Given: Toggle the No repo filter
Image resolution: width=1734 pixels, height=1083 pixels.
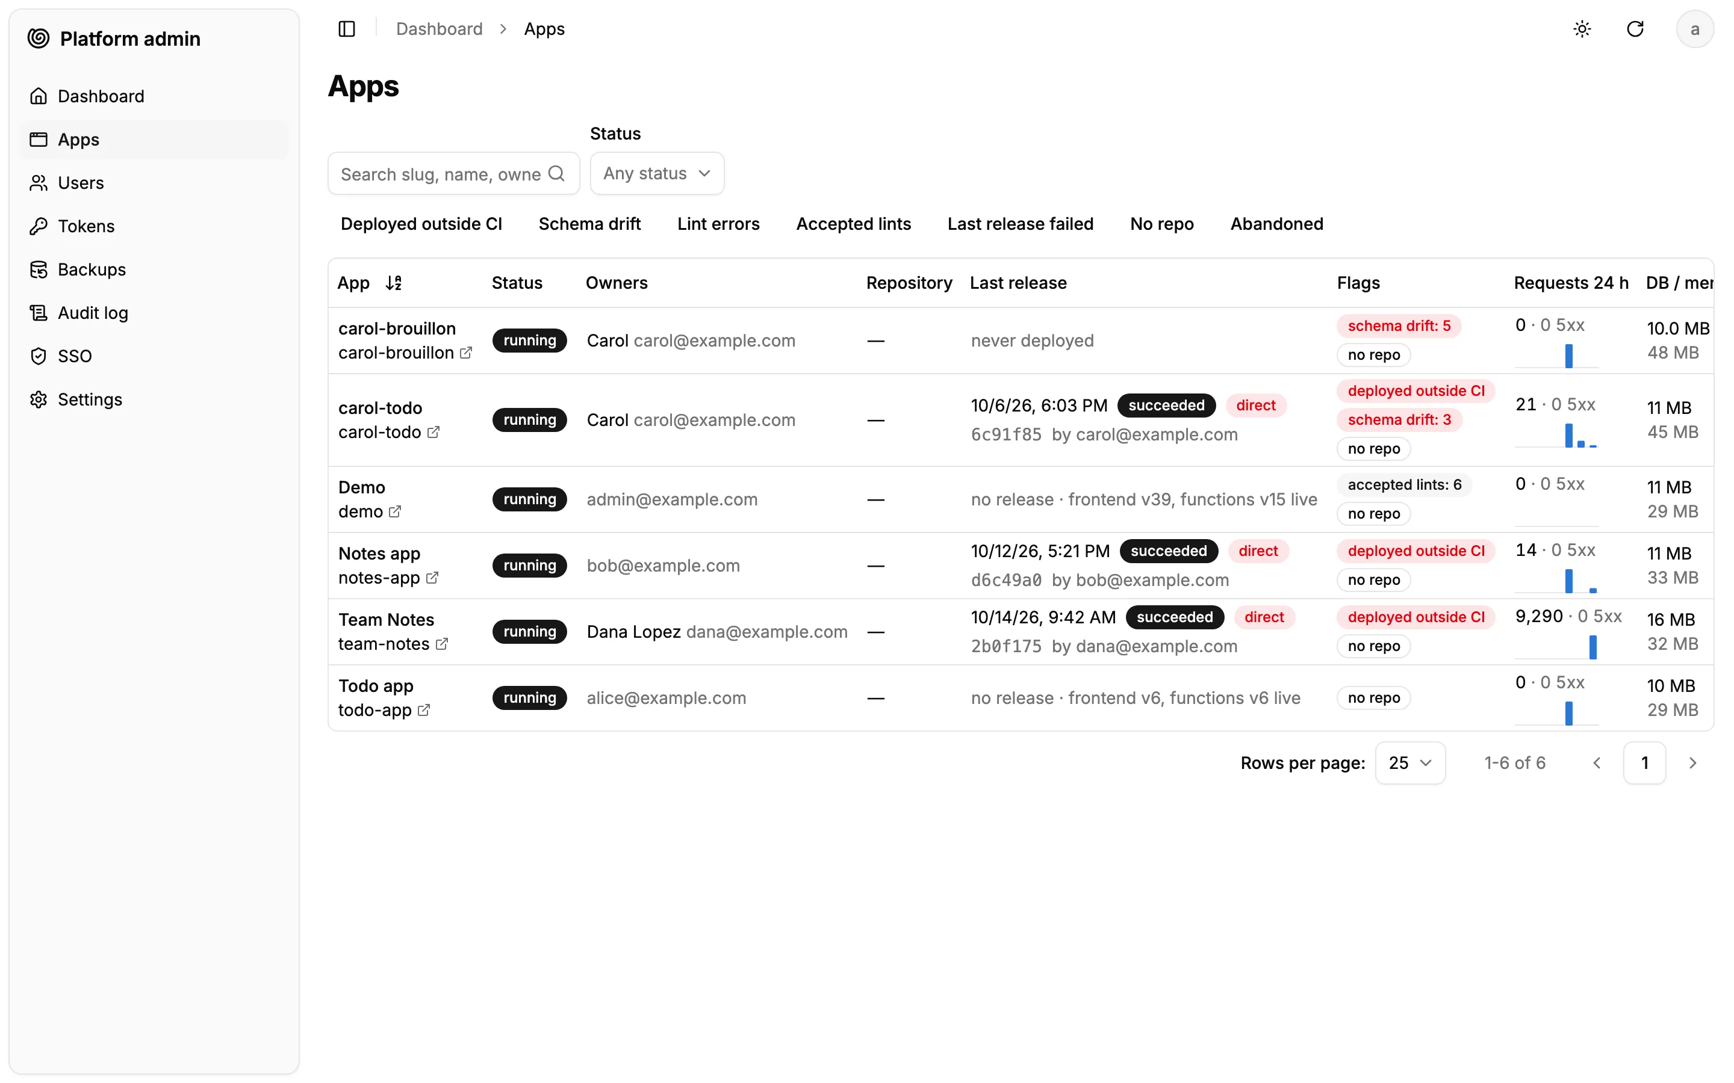Looking at the screenshot, I should pyautogui.click(x=1161, y=223).
